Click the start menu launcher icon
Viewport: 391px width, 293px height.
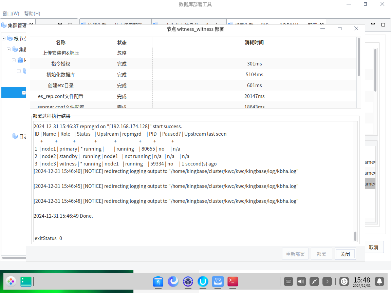coord(11,281)
